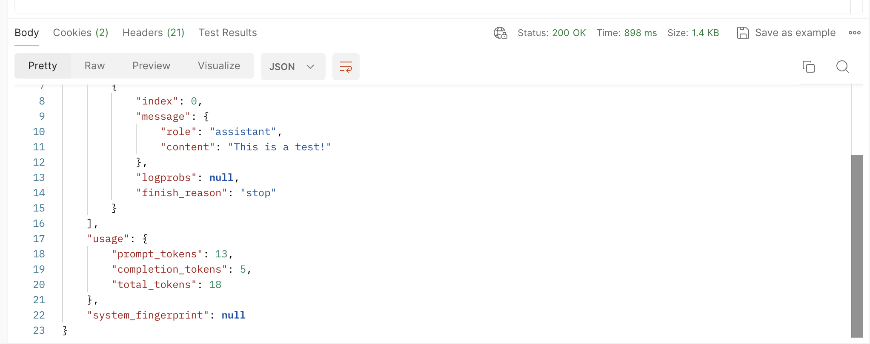870x344 pixels.
Task: Click the "system_fingerprint" key
Action: click(x=148, y=315)
